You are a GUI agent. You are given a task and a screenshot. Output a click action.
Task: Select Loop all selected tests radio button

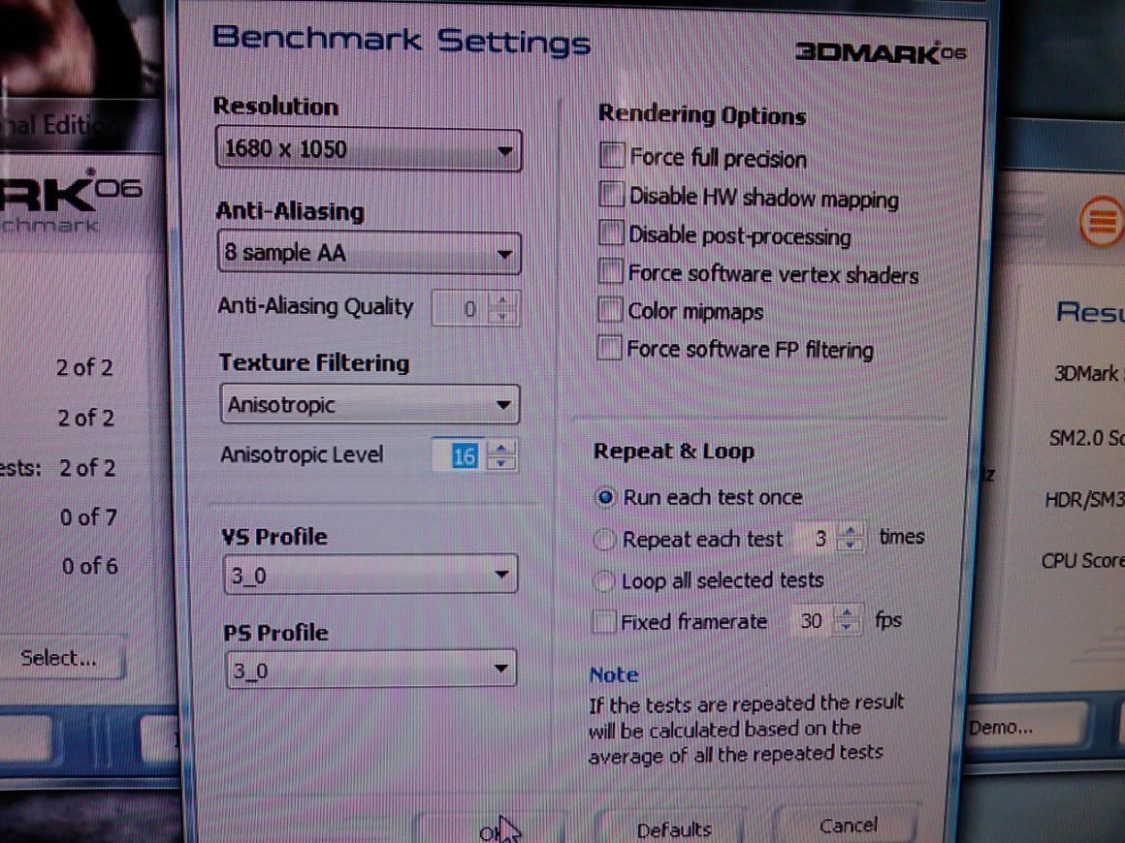[604, 580]
